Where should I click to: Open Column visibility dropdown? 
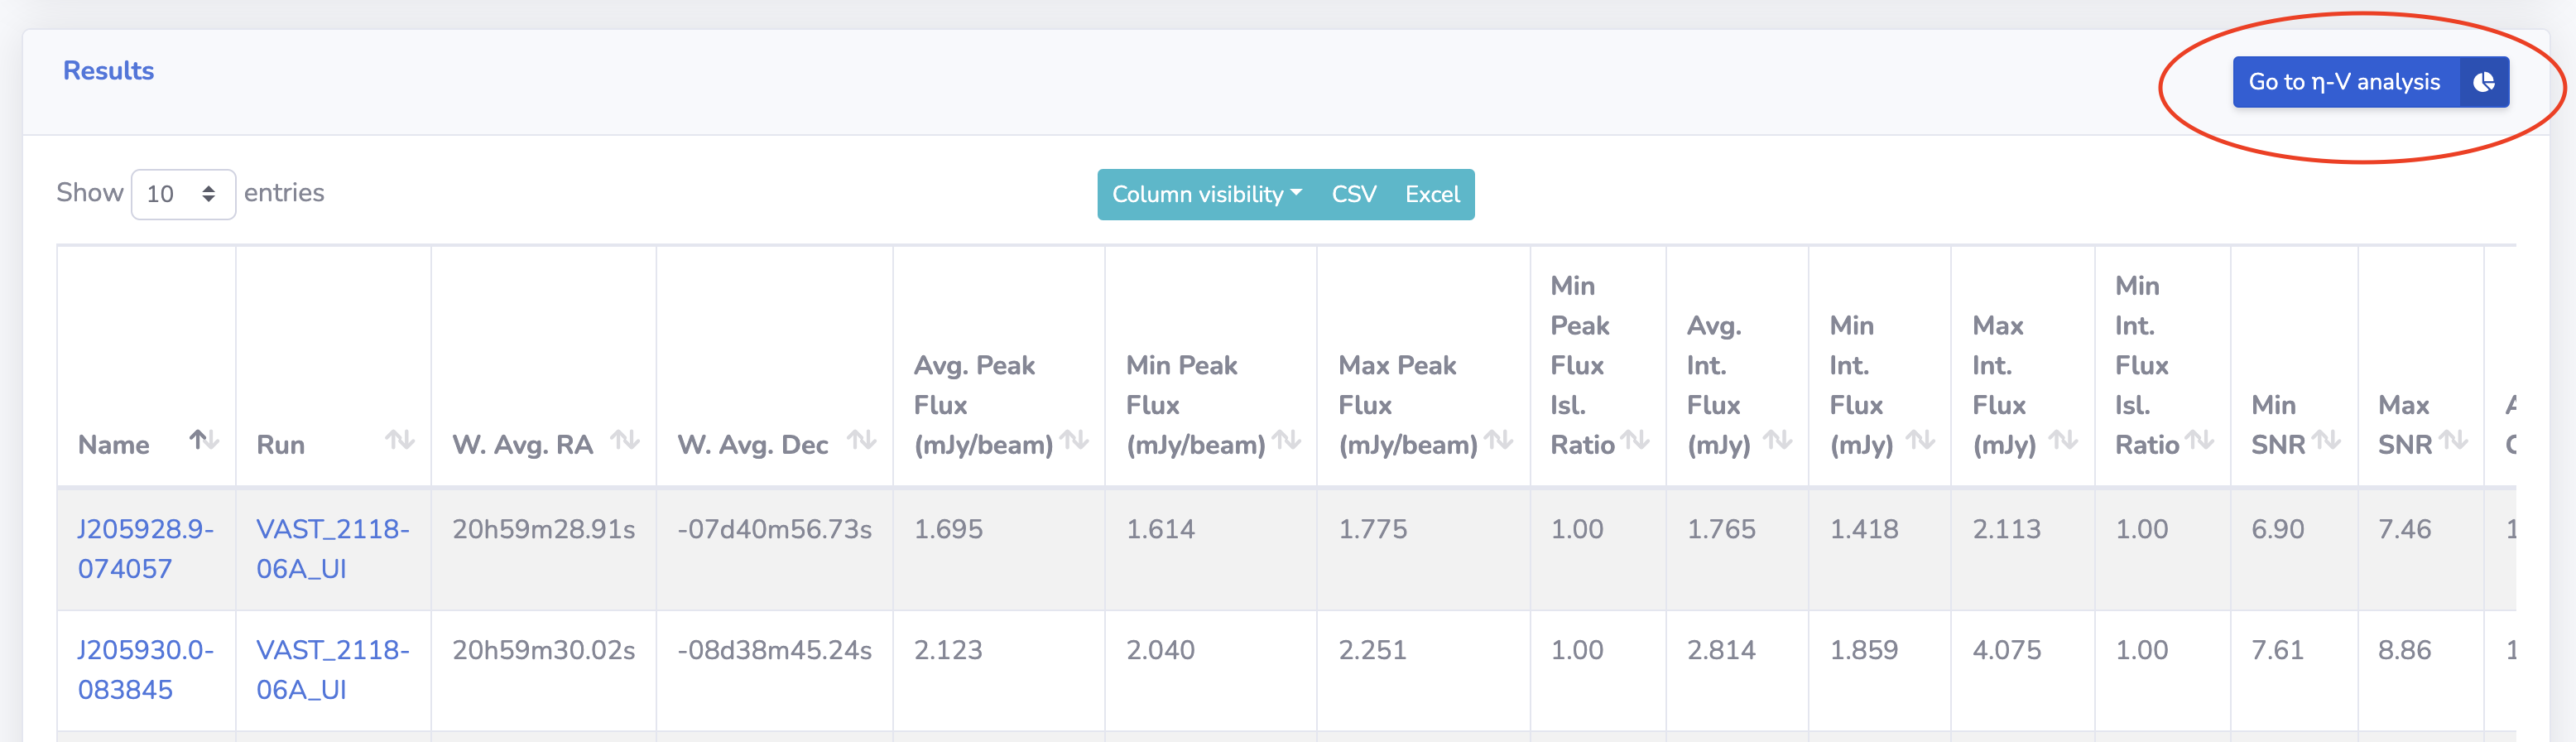tap(1206, 194)
